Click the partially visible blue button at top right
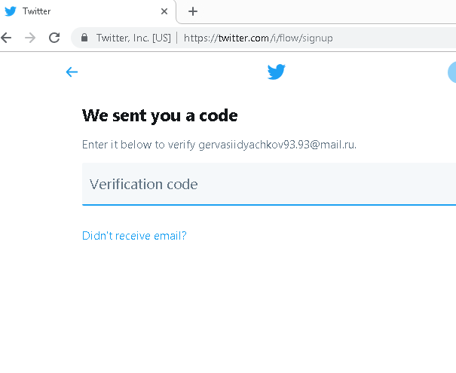 [x=452, y=72]
